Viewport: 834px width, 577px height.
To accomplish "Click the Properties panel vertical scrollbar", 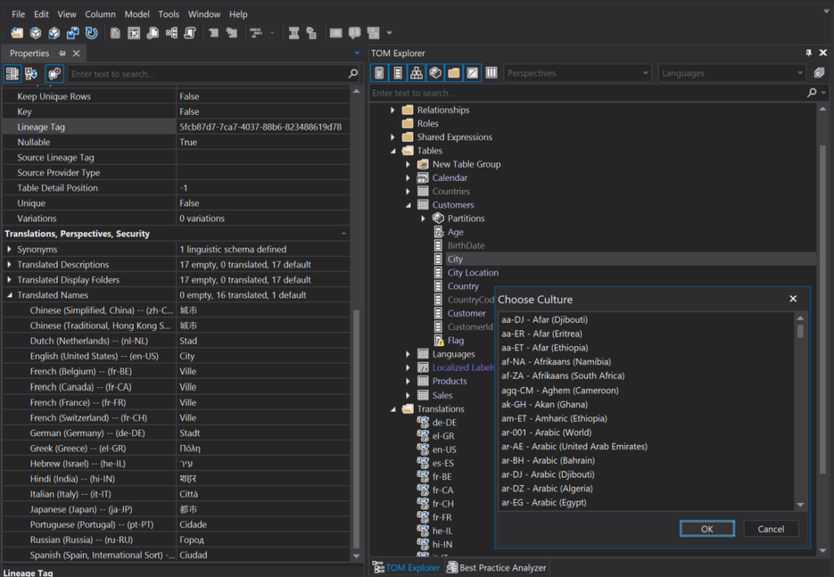I will 356,429.
